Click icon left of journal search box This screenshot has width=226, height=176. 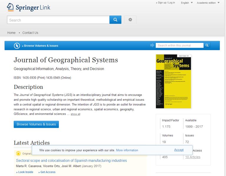point(152,45)
